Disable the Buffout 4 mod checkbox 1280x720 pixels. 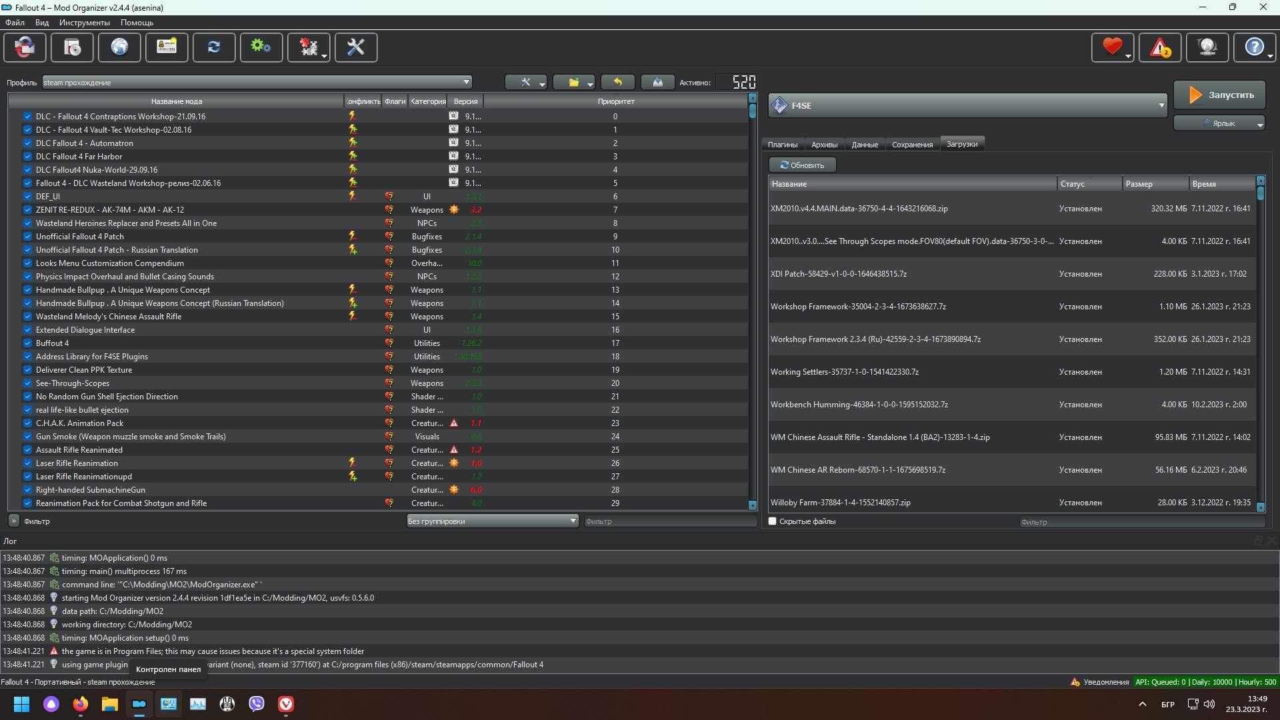[27, 343]
